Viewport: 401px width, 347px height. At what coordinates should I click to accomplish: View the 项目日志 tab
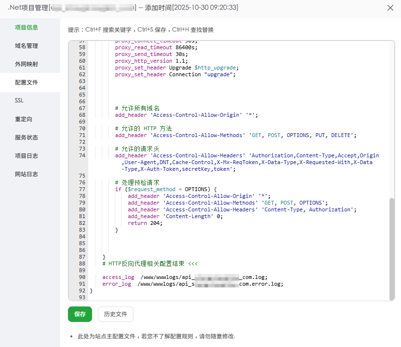[x=27, y=156]
